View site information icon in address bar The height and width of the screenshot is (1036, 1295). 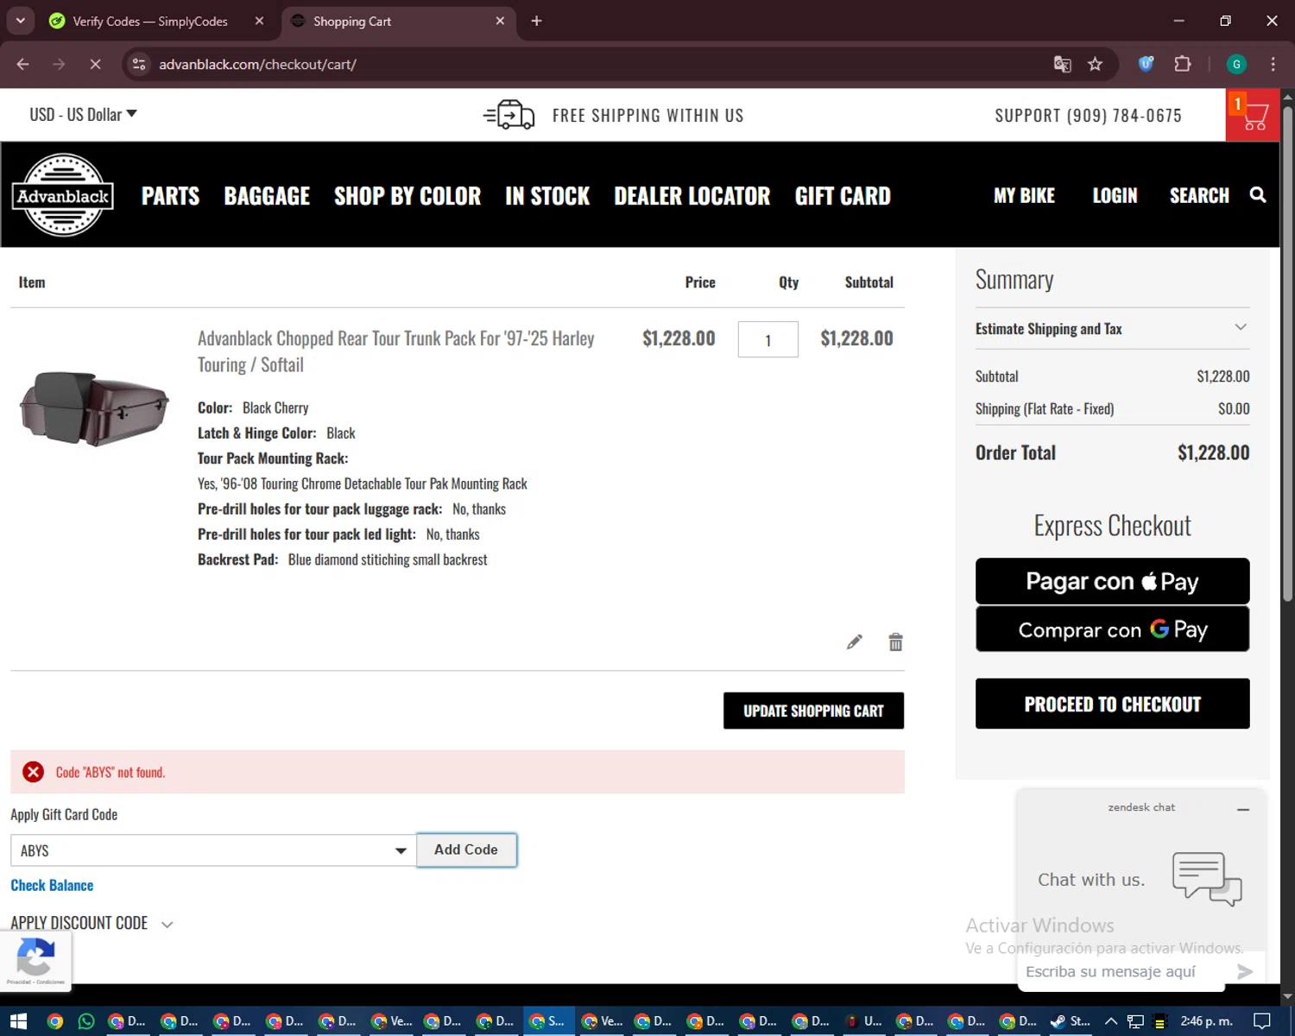point(139,64)
